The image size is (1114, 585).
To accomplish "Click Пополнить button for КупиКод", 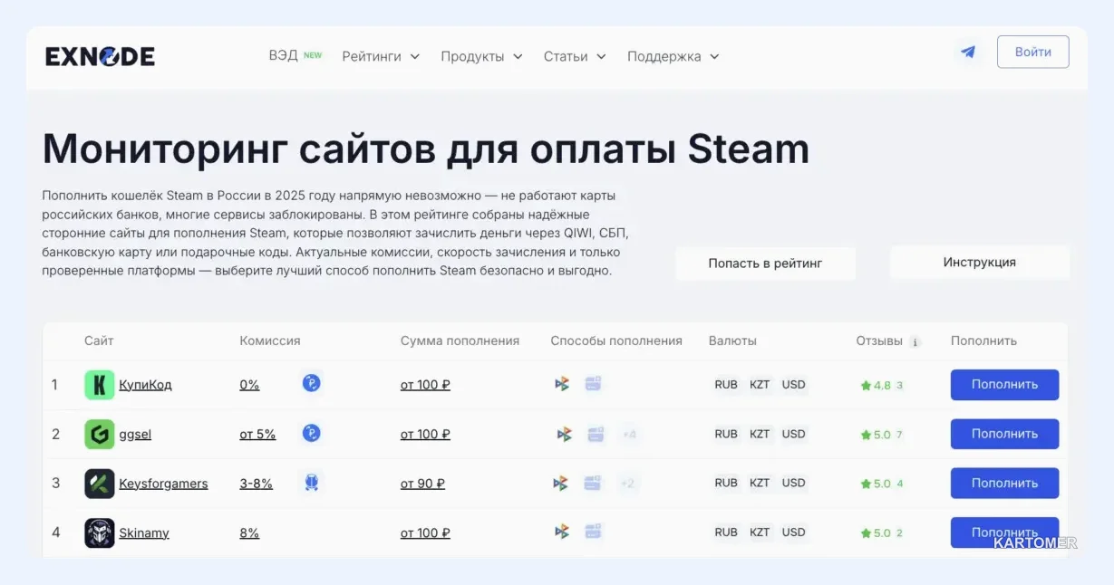I will tap(1004, 384).
